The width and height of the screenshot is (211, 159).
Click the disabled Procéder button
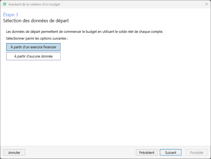pyautogui.click(x=197, y=152)
